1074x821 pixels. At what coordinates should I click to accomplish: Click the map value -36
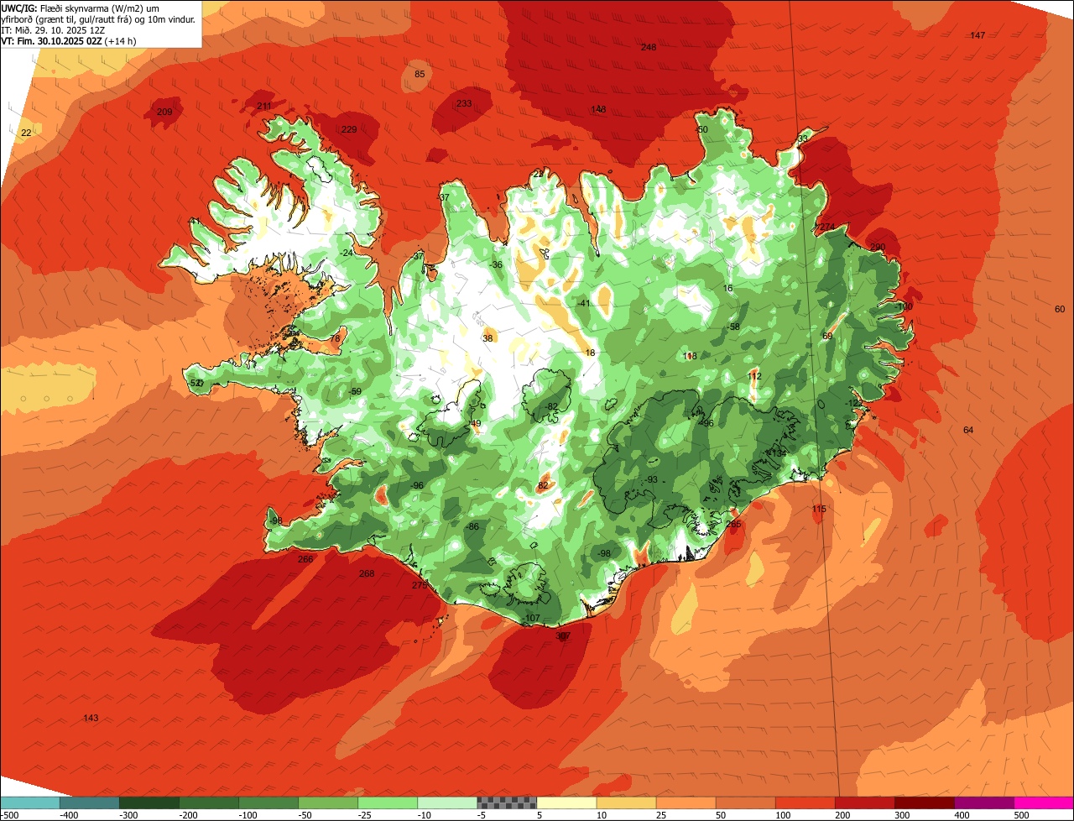point(497,264)
